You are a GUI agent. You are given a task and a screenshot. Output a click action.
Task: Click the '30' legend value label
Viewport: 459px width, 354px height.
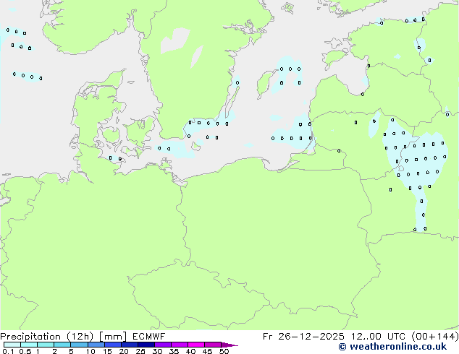tap(157, 351)
